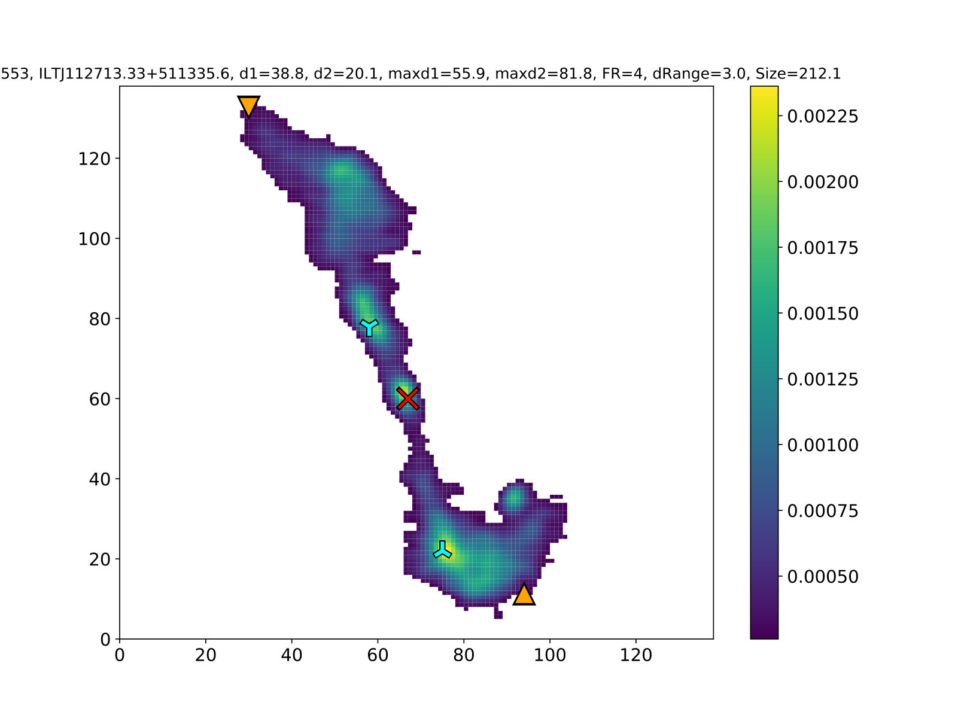Click the x-axis tick label 80
Image resolution: width=958 pixels, height=718 pixels.
pyautogui.click(x=464, y=656)
